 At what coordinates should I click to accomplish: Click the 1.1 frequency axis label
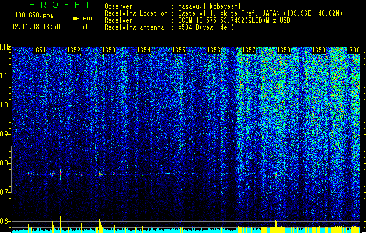[5, 76]
